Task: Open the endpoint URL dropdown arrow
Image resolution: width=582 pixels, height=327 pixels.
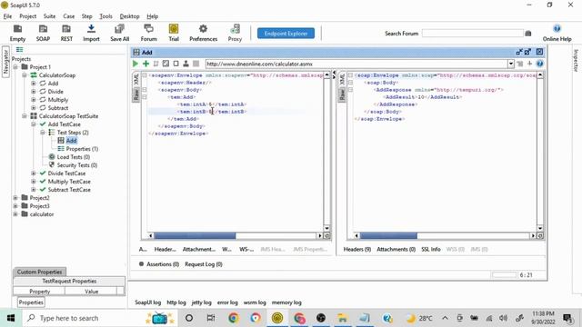Action: 511,64
